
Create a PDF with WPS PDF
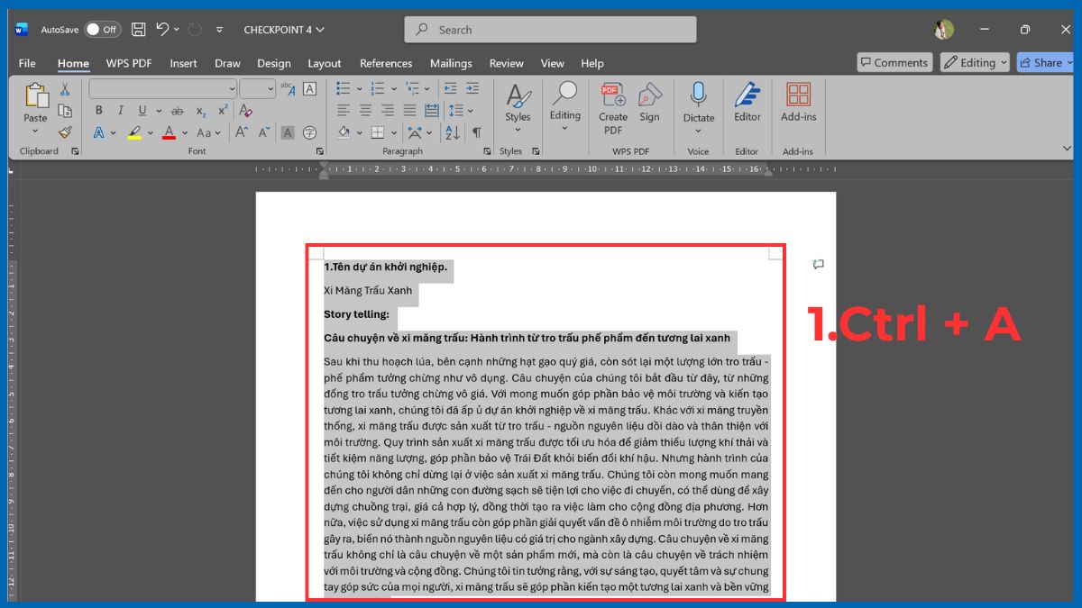click(612, 102)
